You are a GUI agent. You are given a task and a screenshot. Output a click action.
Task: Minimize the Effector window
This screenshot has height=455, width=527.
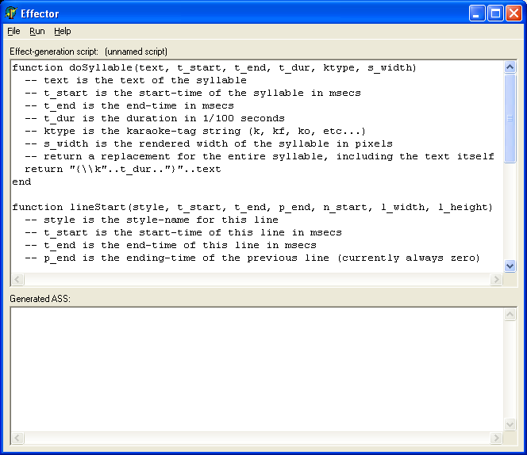point(477,13)
